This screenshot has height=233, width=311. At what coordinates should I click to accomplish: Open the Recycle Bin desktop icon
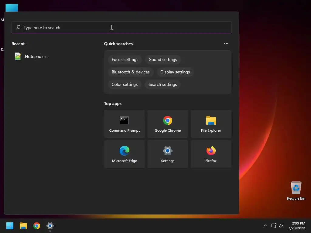(x=296, y=191)
